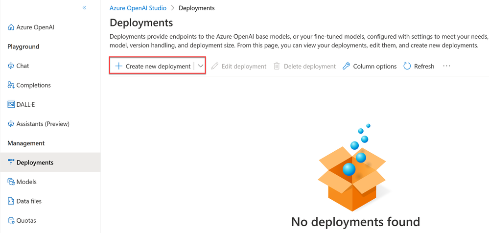Click the Deployments page heading

click(x=141, y=23)
